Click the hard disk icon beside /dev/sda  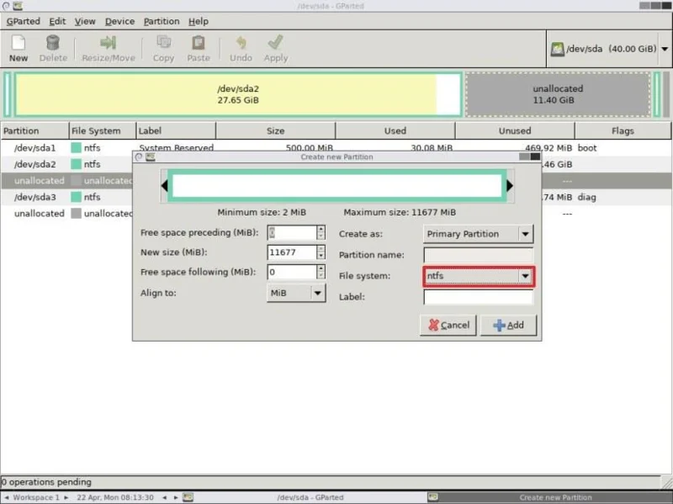(557, 49)
